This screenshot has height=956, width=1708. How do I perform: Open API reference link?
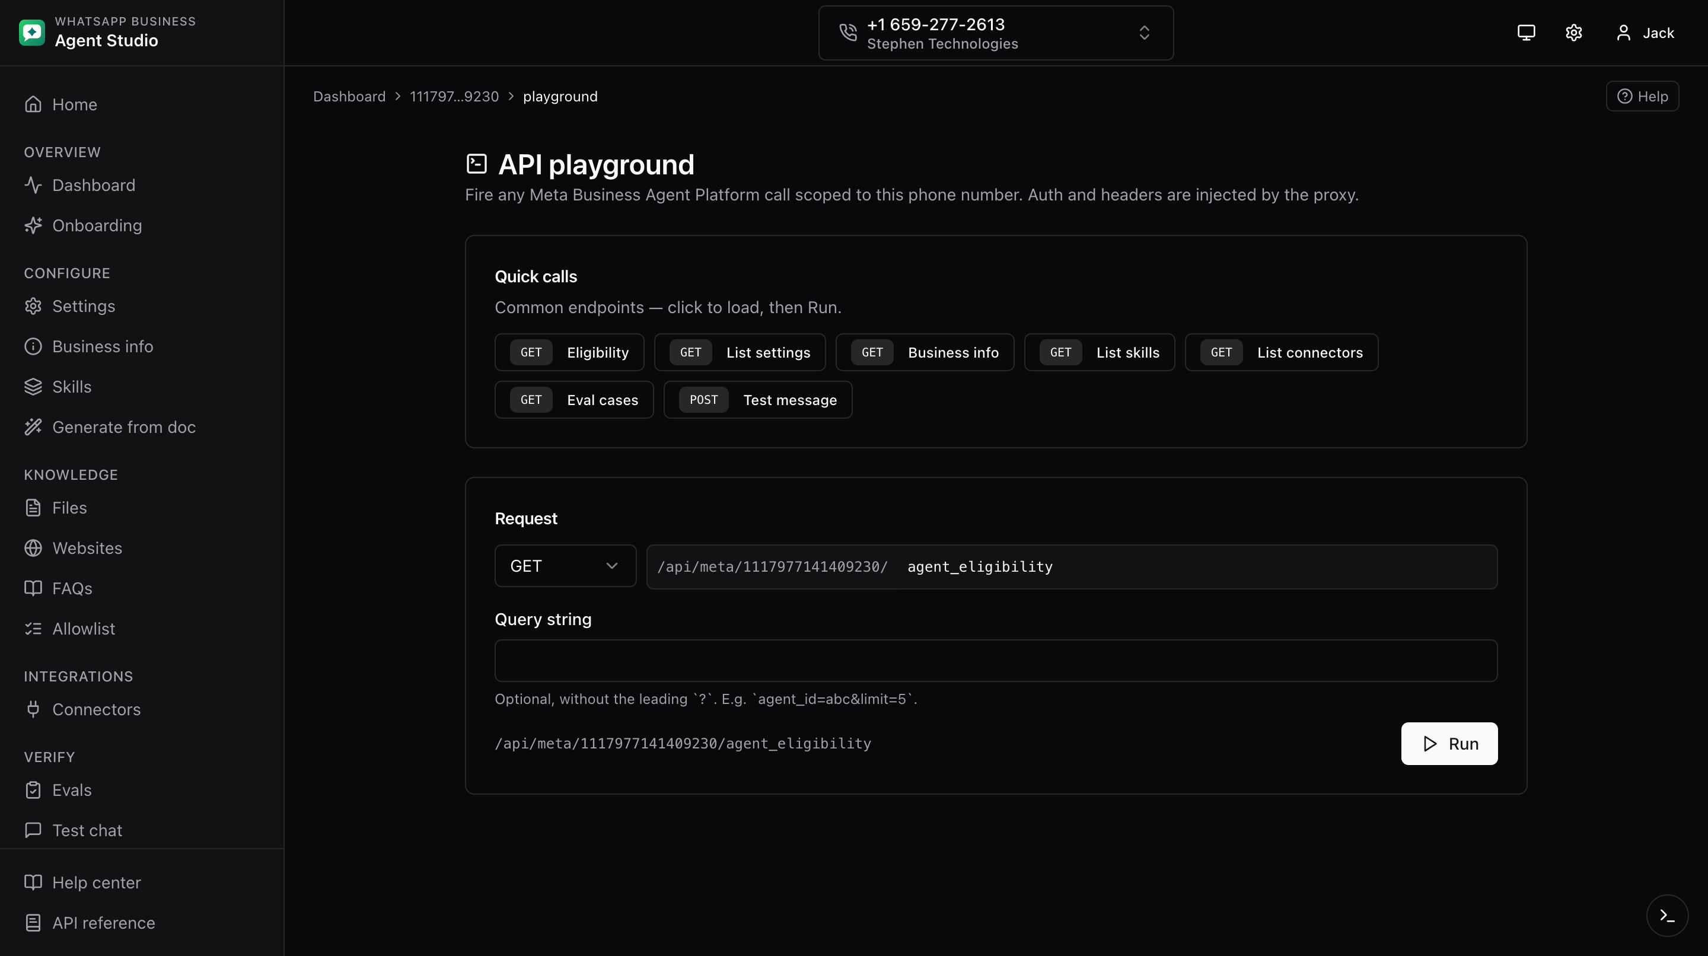142,923
